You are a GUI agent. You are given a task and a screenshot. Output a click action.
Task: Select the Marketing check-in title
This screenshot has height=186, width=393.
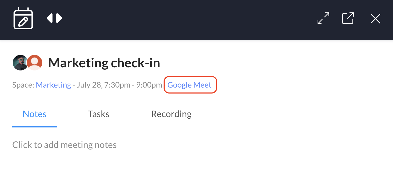(x=104, y=63)
